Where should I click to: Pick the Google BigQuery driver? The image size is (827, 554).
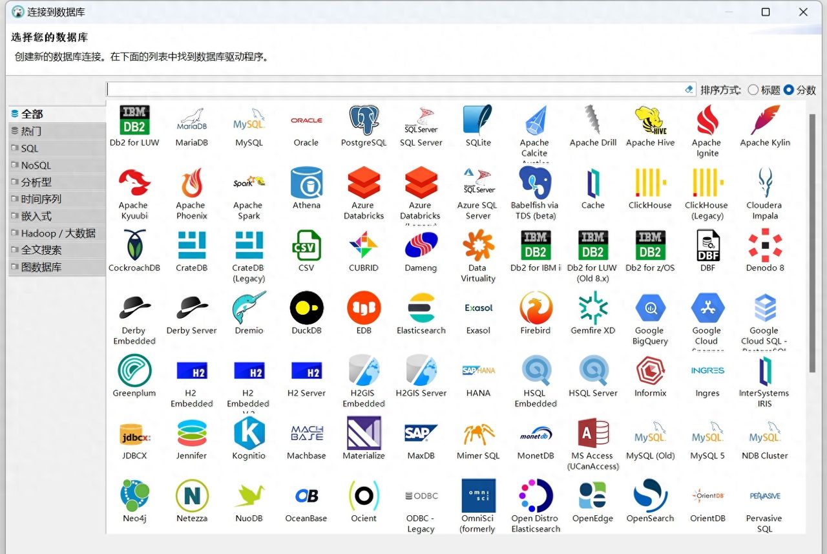point(650,308)
